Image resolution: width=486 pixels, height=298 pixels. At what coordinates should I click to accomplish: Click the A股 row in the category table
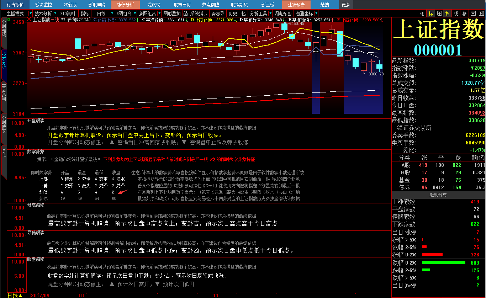coord(439,165)
